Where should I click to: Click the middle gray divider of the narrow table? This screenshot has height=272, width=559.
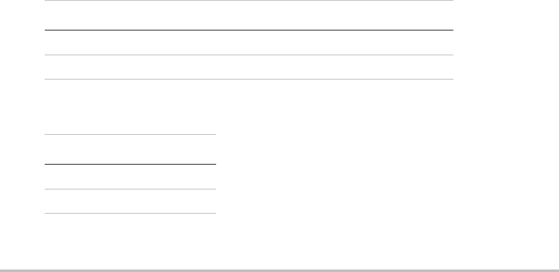[130, 189]
